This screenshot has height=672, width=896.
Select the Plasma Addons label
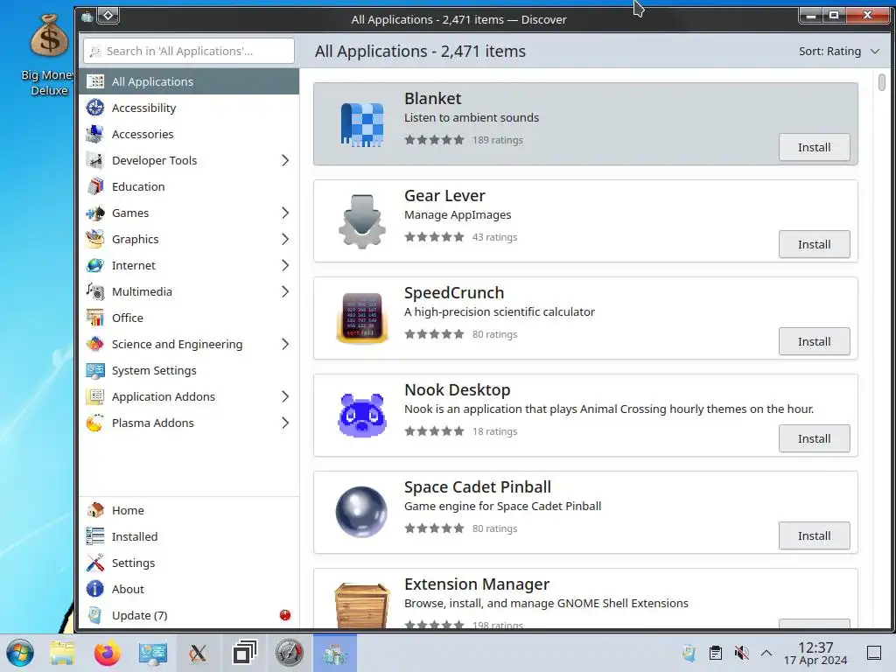pyautogui.click(x=152, y=423)
